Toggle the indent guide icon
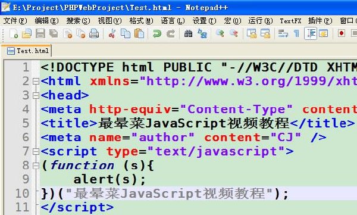Image resolution: width=357 pixels, height=215 pixels. coord(311,33)
